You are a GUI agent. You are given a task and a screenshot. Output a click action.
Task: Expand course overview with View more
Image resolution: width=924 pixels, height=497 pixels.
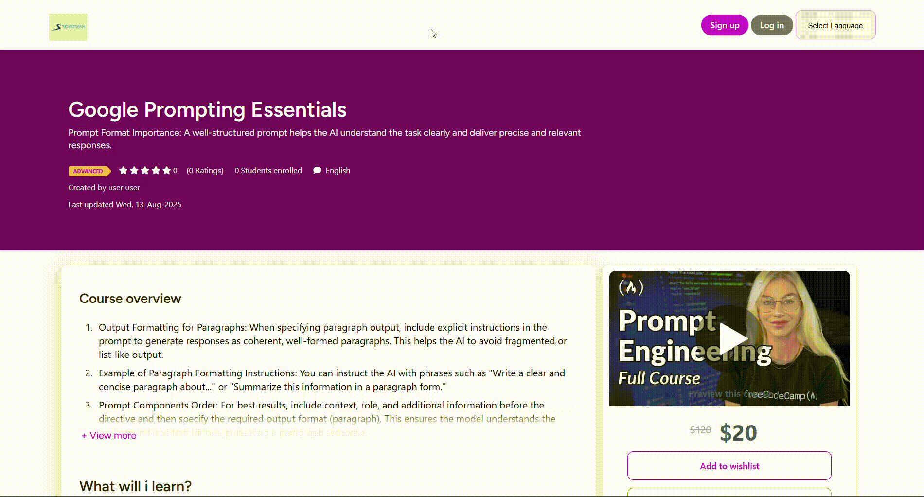(x=109, y=435)
